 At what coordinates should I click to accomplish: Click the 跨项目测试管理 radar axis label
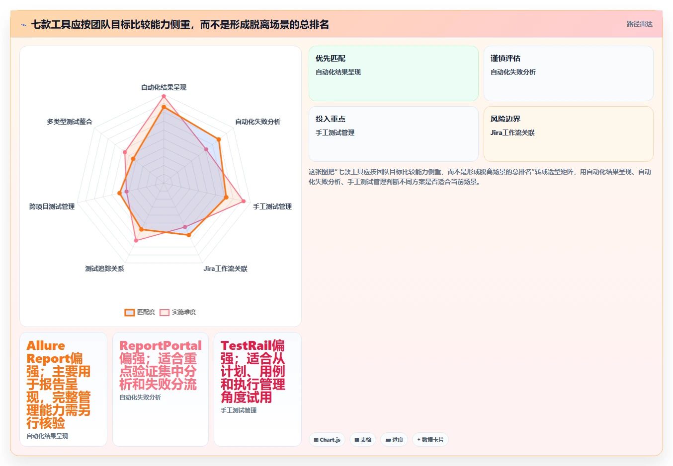[52, 206]
